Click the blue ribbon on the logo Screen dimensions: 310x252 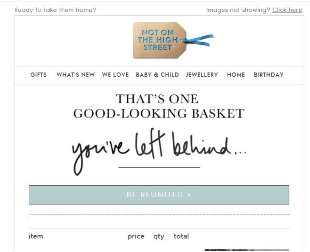pos(198,40)
